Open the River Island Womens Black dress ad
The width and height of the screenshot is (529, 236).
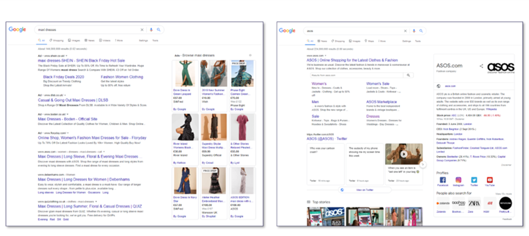click(185, 139)
